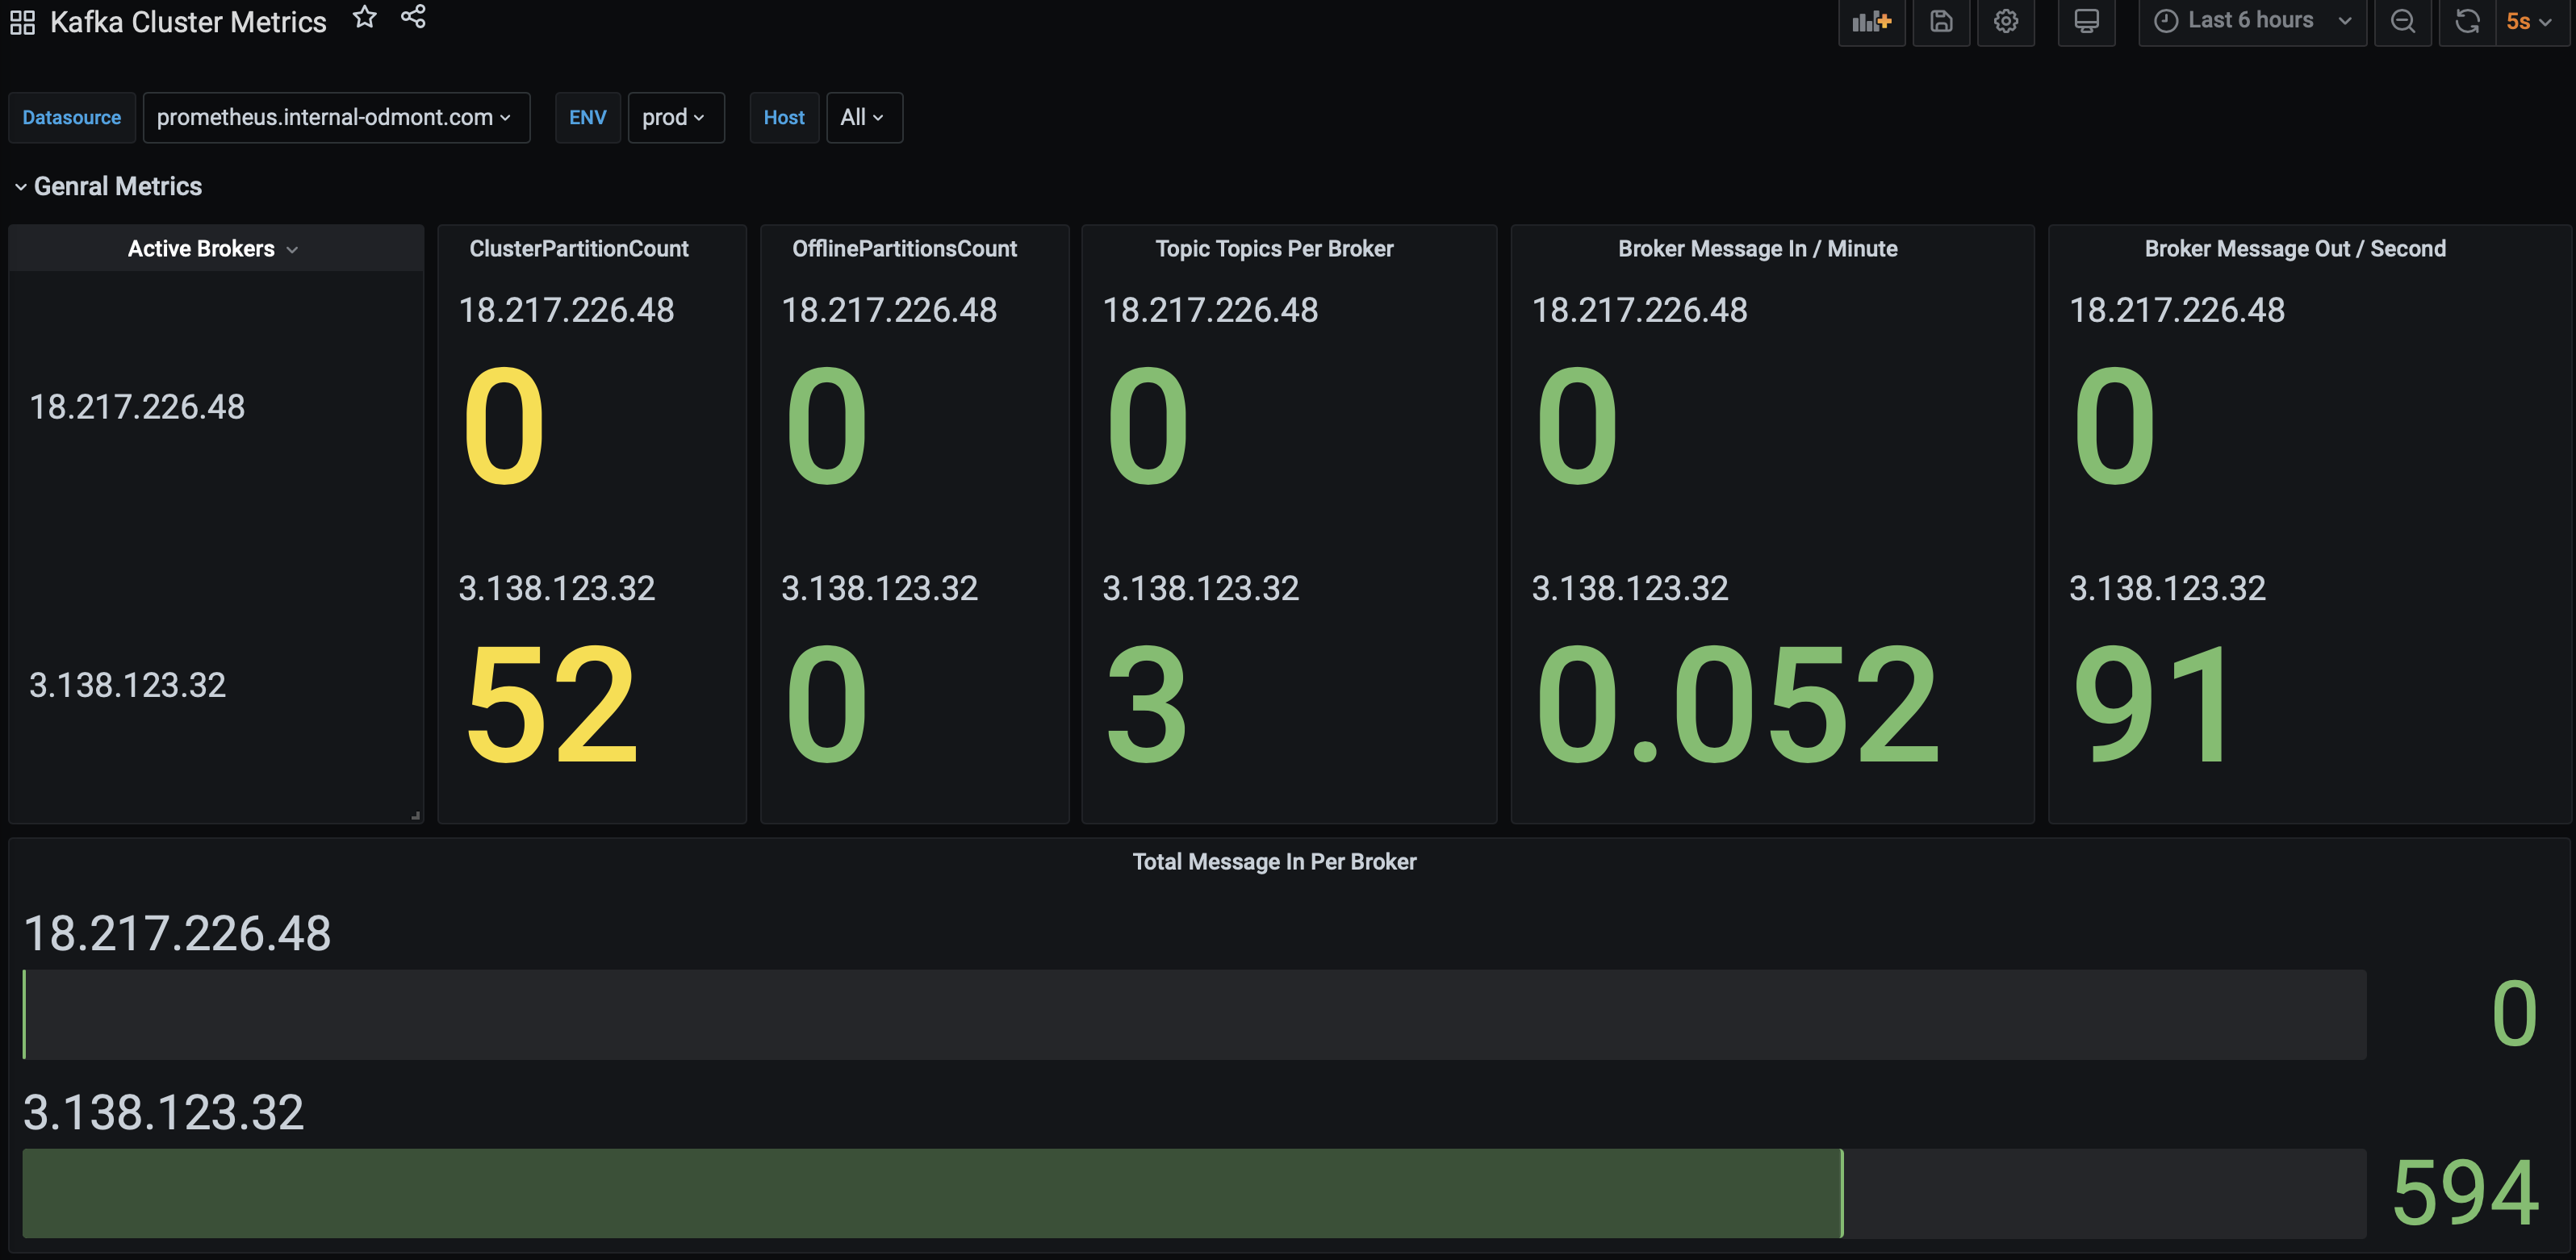This screenshot has width=2576, height=1260.
Task: Open dashboard settings gear
Action: (x=2006, y=21)
